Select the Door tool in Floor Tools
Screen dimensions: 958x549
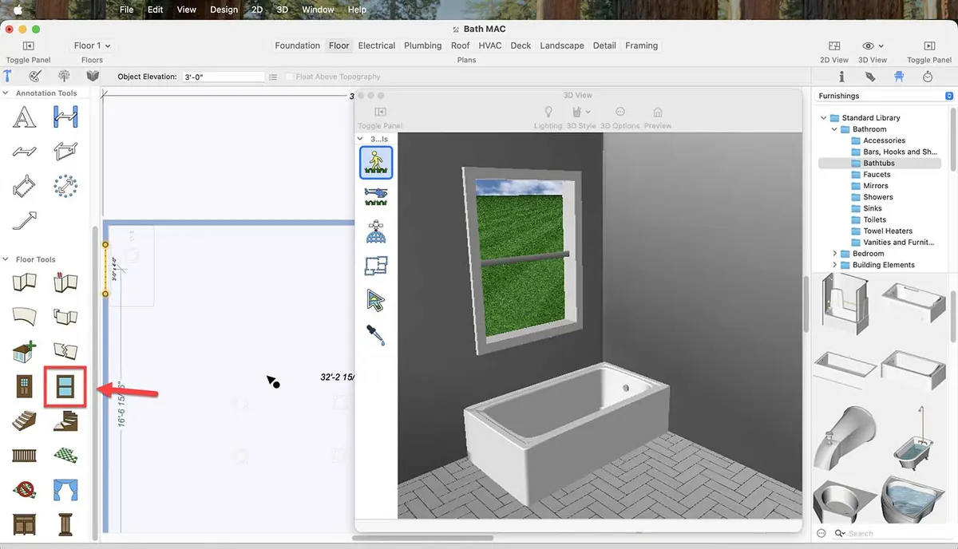[24, 387]
